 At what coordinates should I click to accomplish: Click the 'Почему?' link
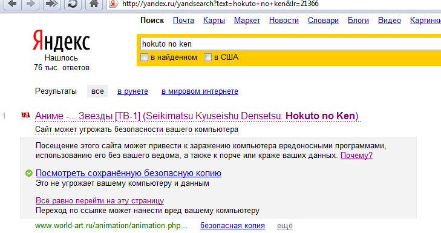[356, 156]
